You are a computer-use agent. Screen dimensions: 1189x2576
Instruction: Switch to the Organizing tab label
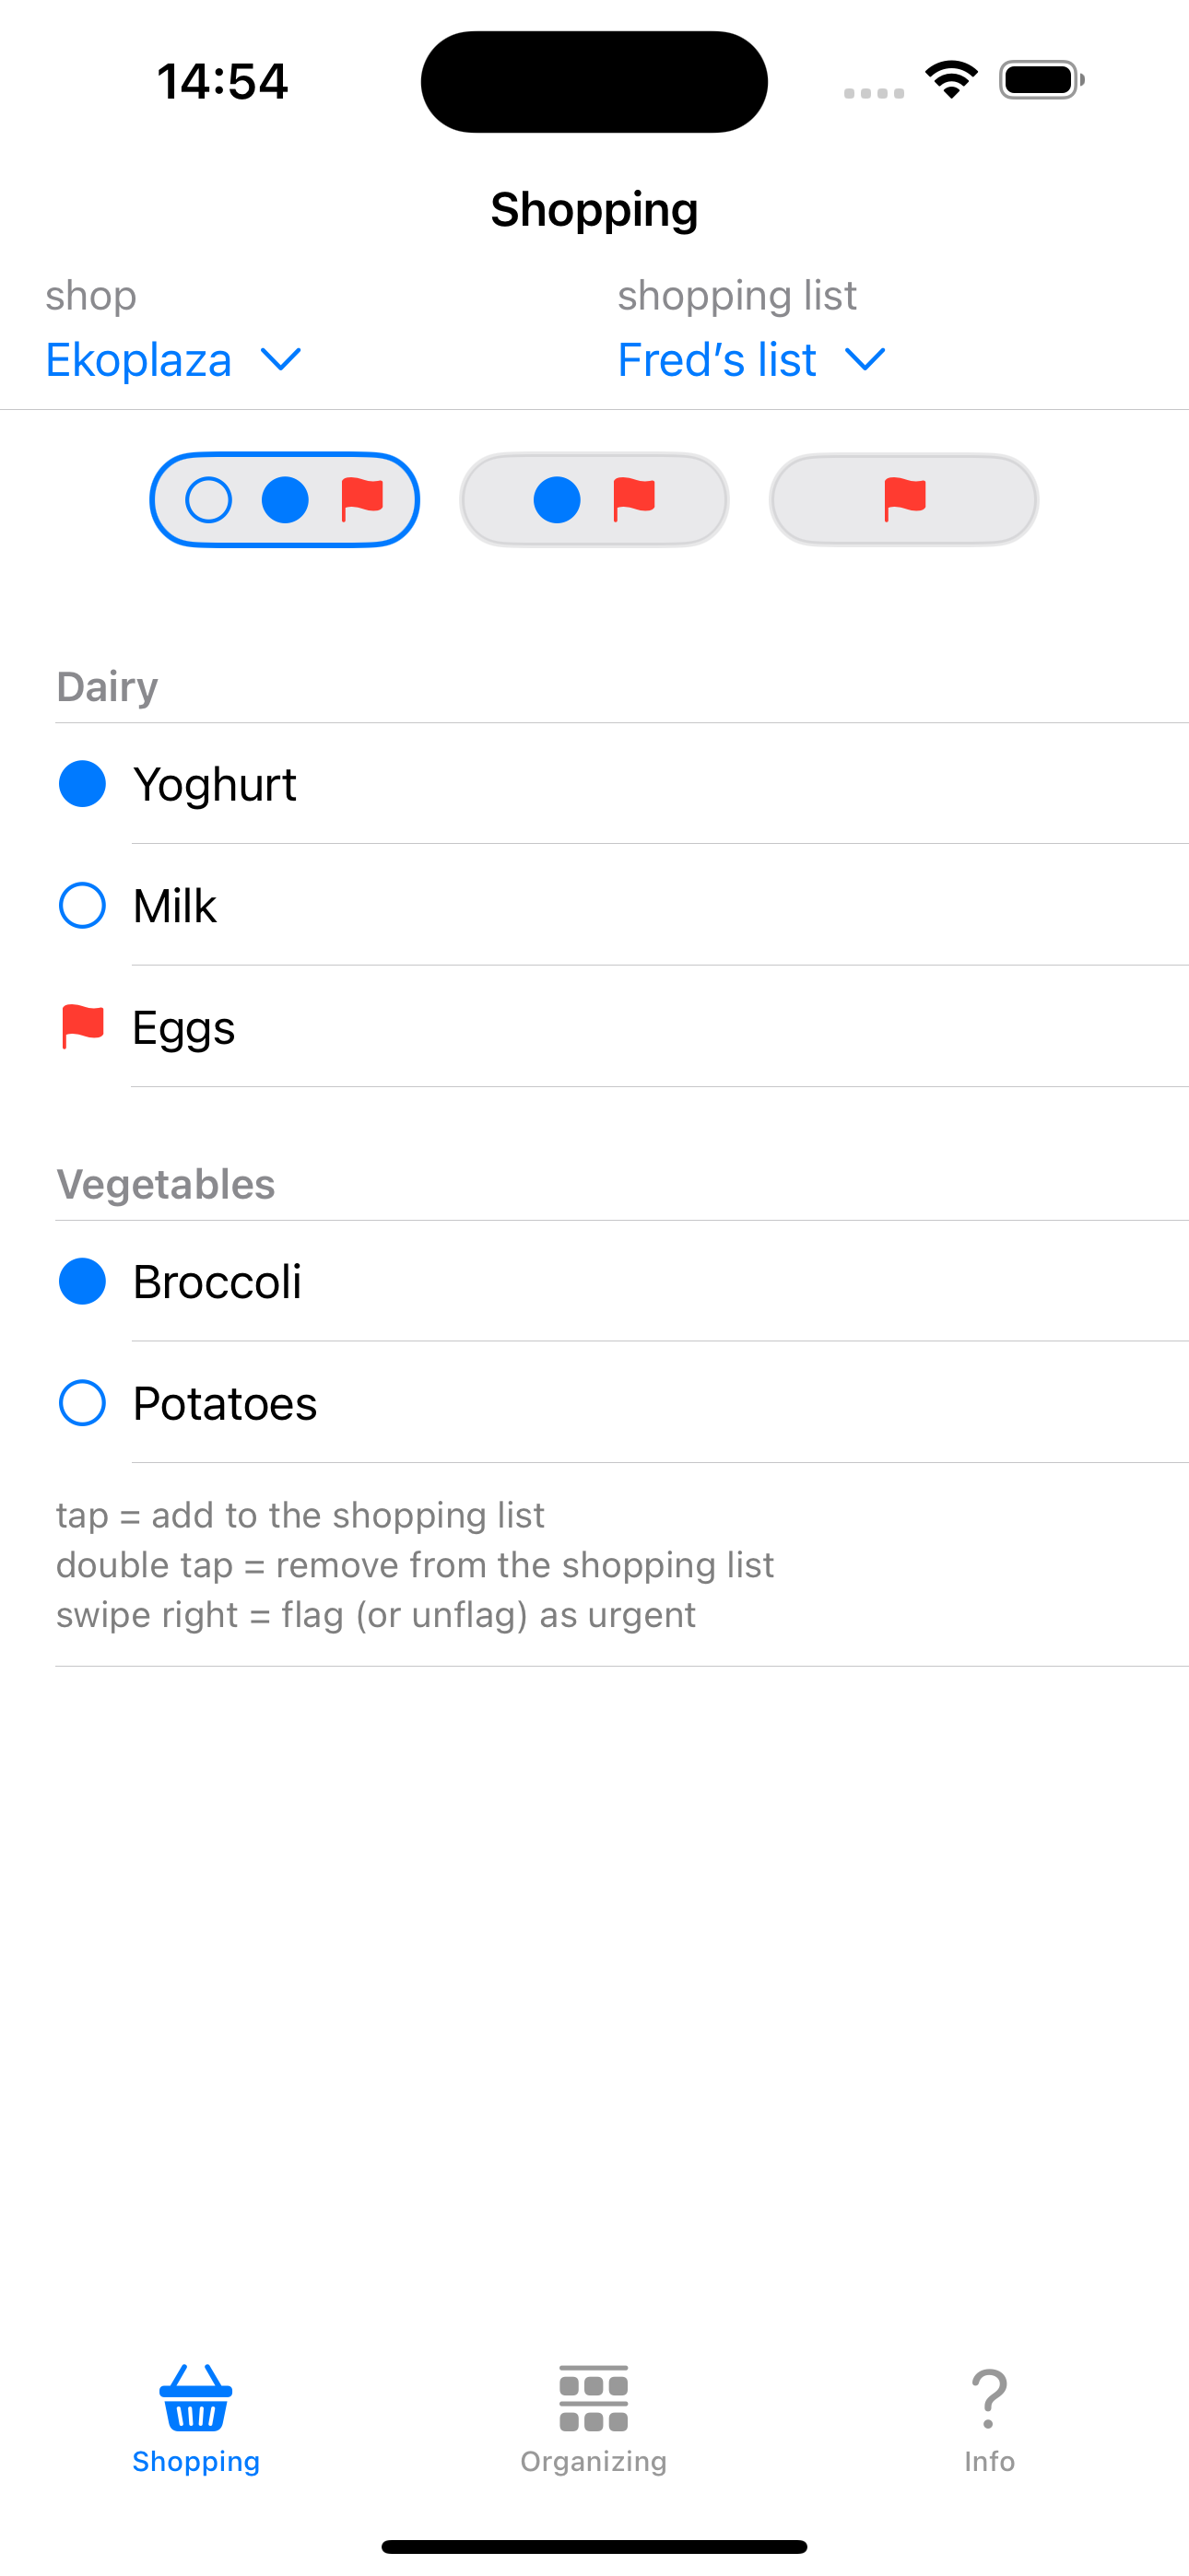[594, 2461]
